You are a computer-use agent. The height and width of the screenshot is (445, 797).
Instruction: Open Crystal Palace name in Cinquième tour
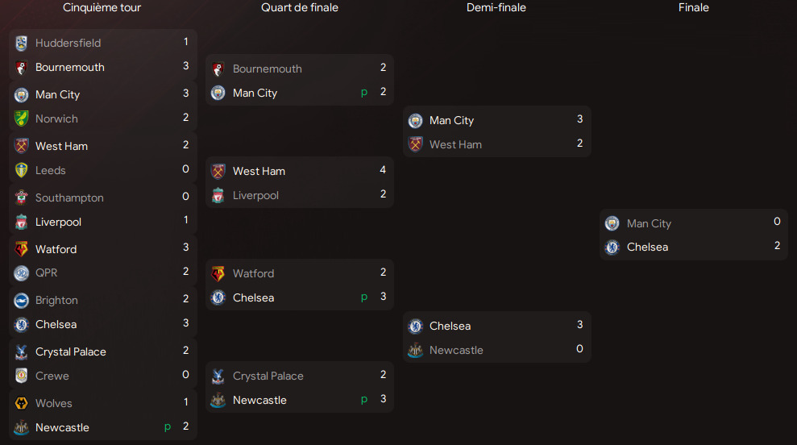coord(70,351)
